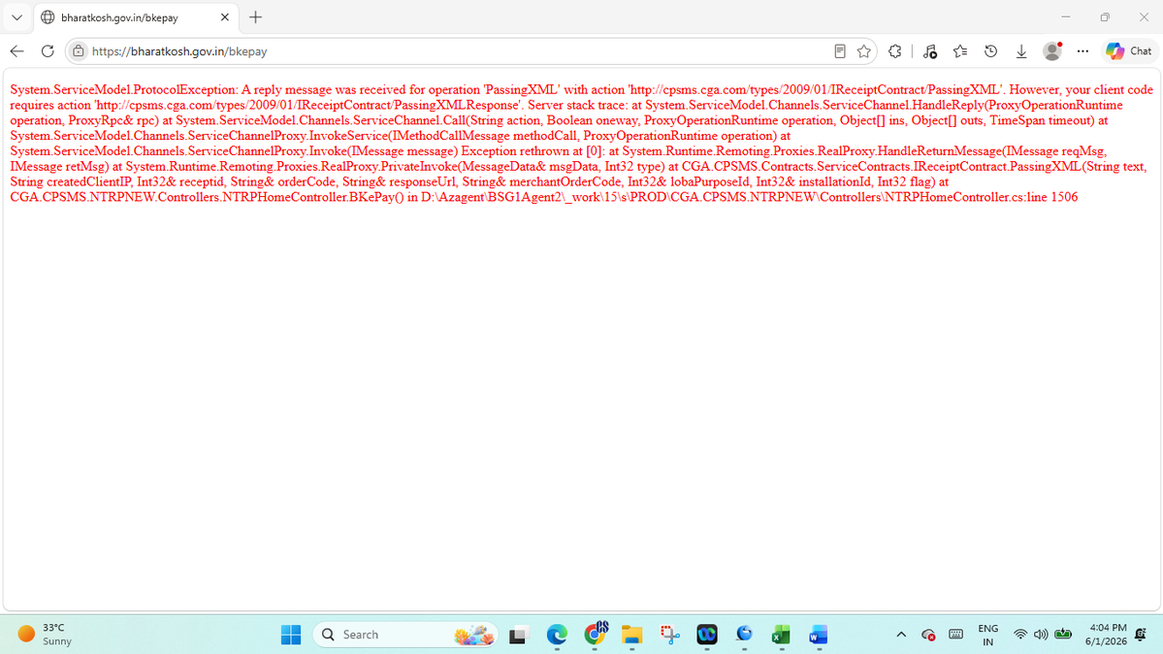Open notifications bell in system tray

click(1141, 635)
